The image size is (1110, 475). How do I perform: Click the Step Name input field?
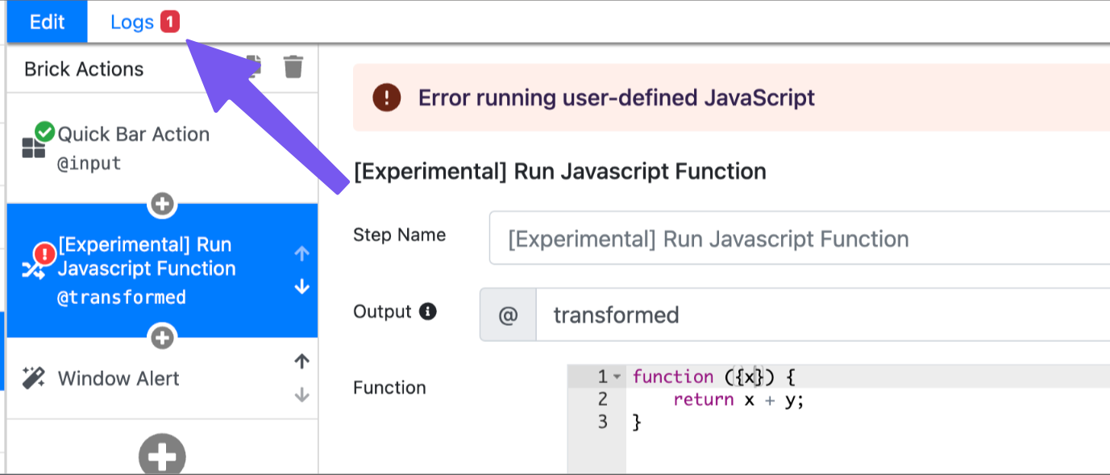point(798,239)
